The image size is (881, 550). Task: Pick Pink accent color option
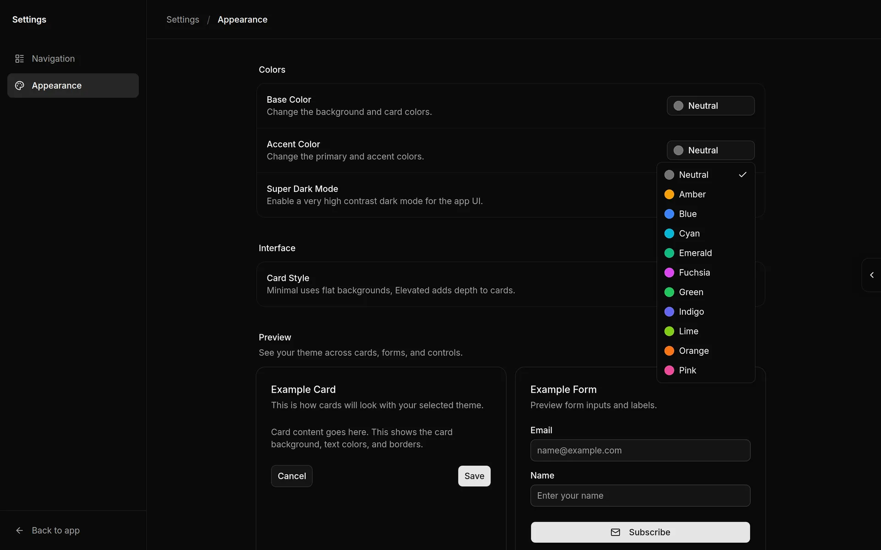(706, 370)
